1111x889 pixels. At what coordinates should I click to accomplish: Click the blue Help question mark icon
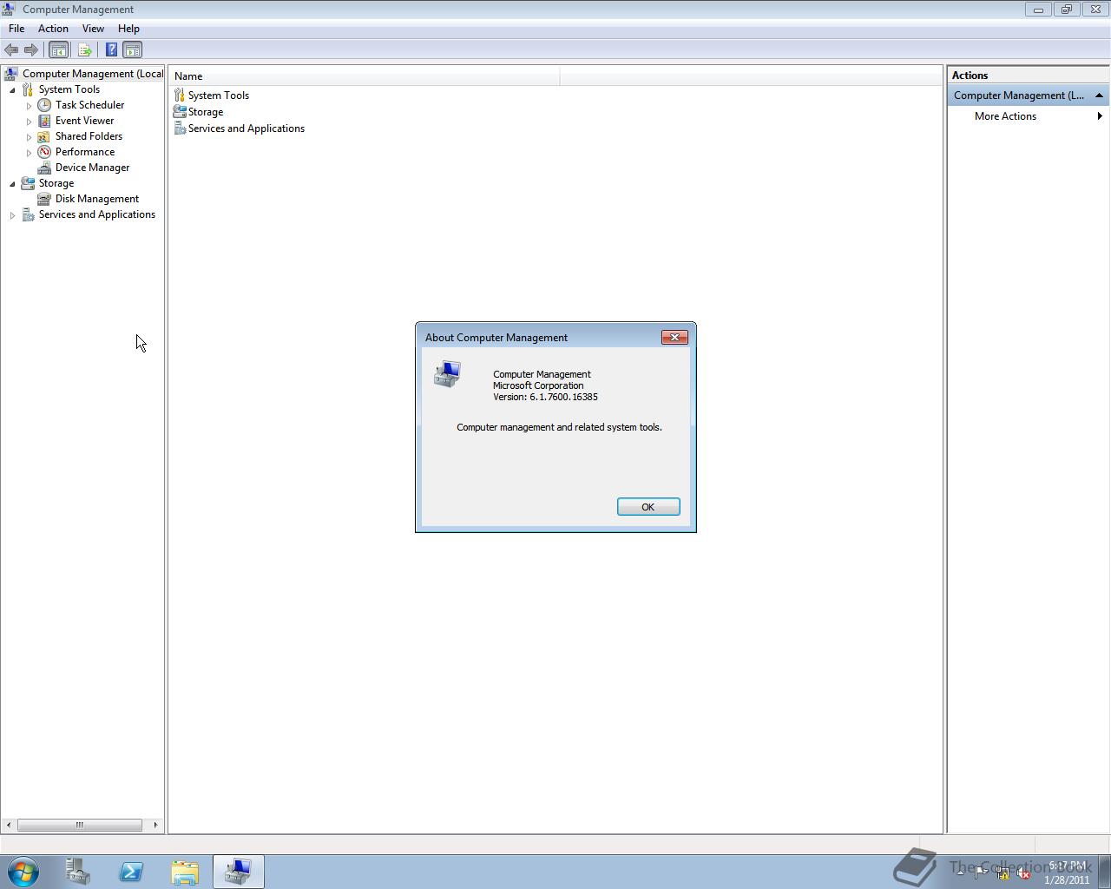coord(111,50)
